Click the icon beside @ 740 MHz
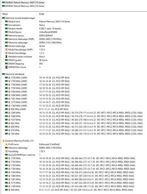Screen dimensions: 147x194 pos(6,134)
